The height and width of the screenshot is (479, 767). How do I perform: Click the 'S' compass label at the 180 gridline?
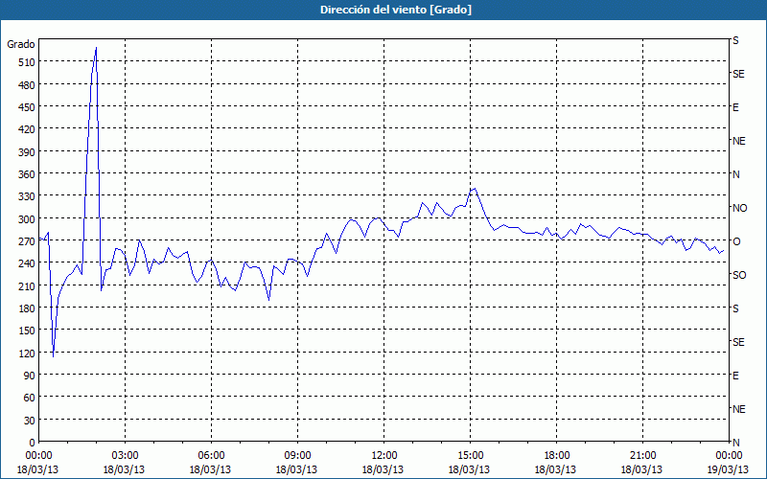(x=735, y=308)
